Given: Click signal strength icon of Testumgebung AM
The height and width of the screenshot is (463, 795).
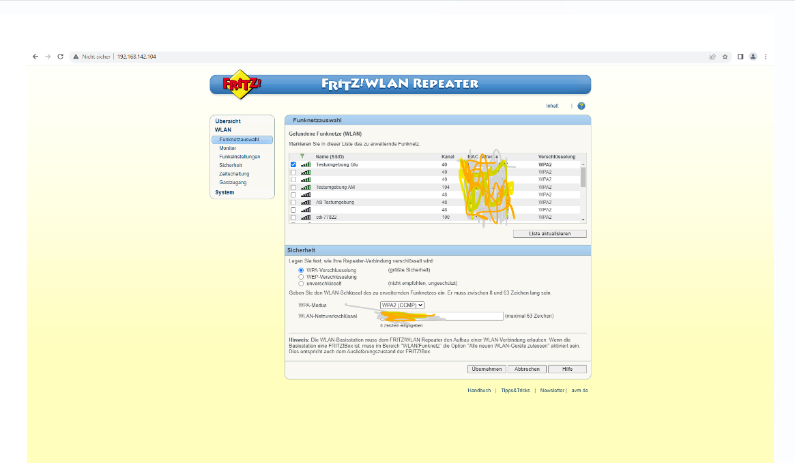Looking at the screenshot, I should coord(306,188).
